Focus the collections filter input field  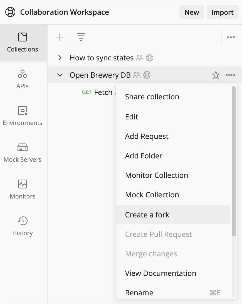[x=146, y=37]
